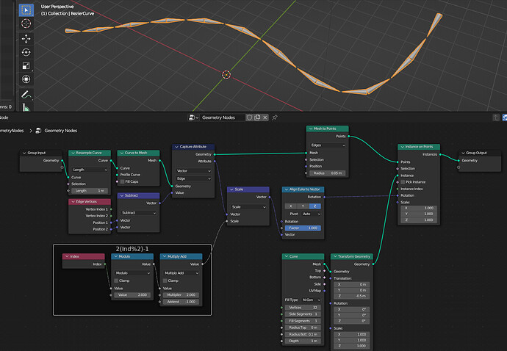Select X axis in Align Euler

[291, 206]
